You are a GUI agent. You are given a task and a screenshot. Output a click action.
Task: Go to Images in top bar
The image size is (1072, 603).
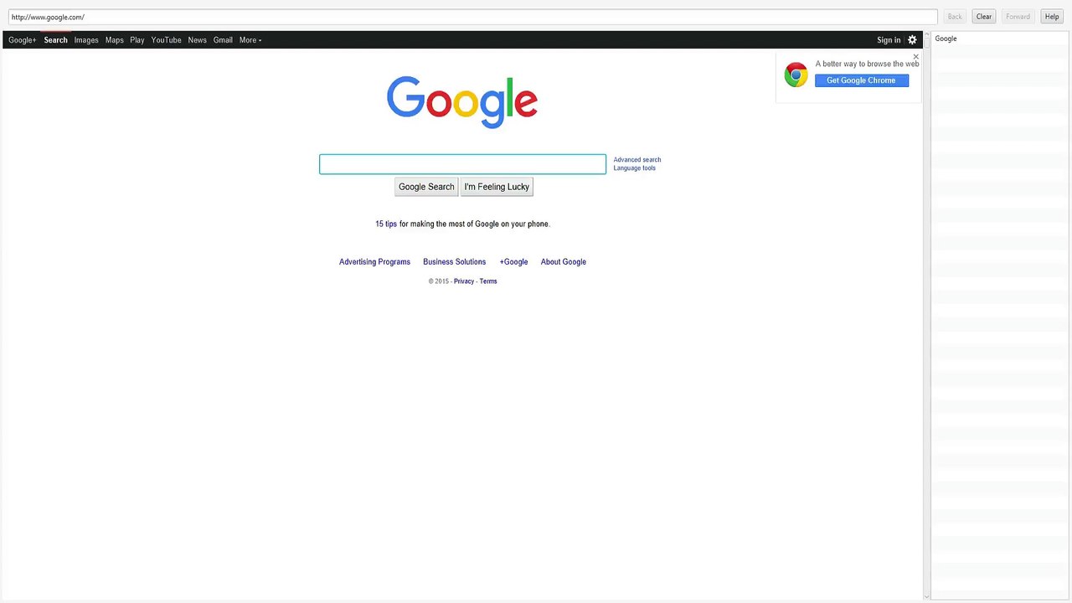coord(86,40)
